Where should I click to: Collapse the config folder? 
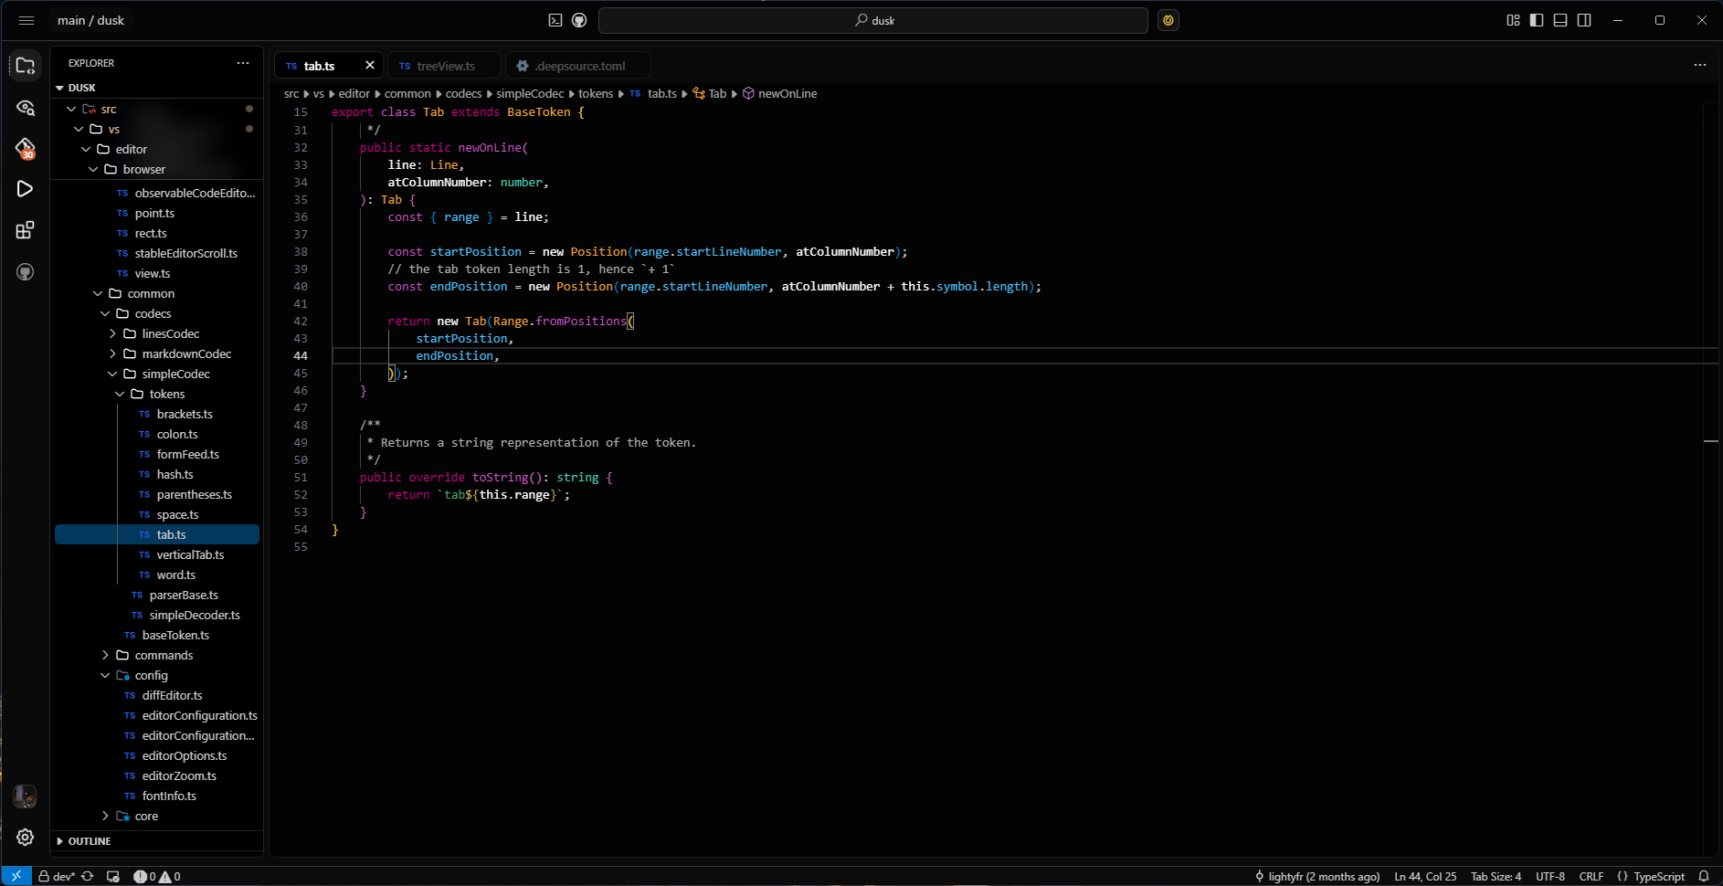(156, 675)
